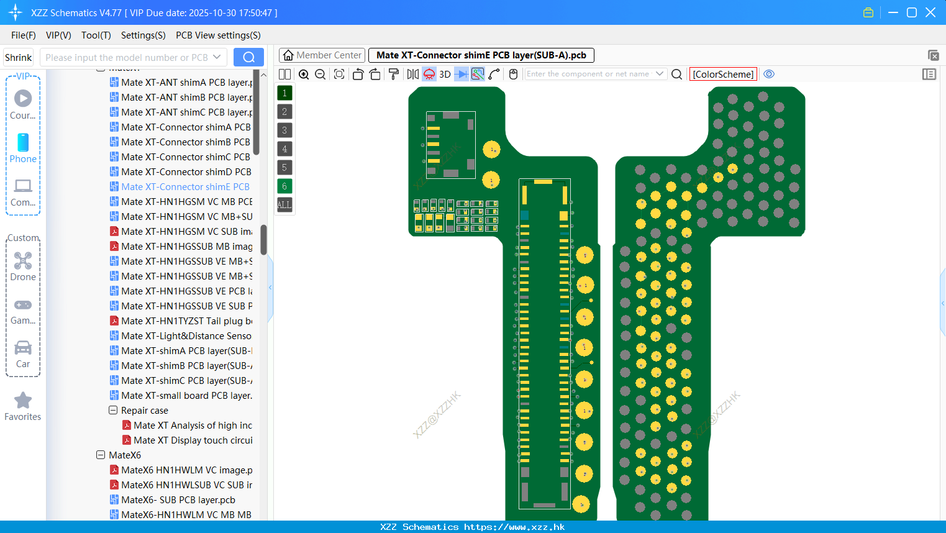Open the model number dropdown arrow
946x533 pixels.
coord(217,57)
